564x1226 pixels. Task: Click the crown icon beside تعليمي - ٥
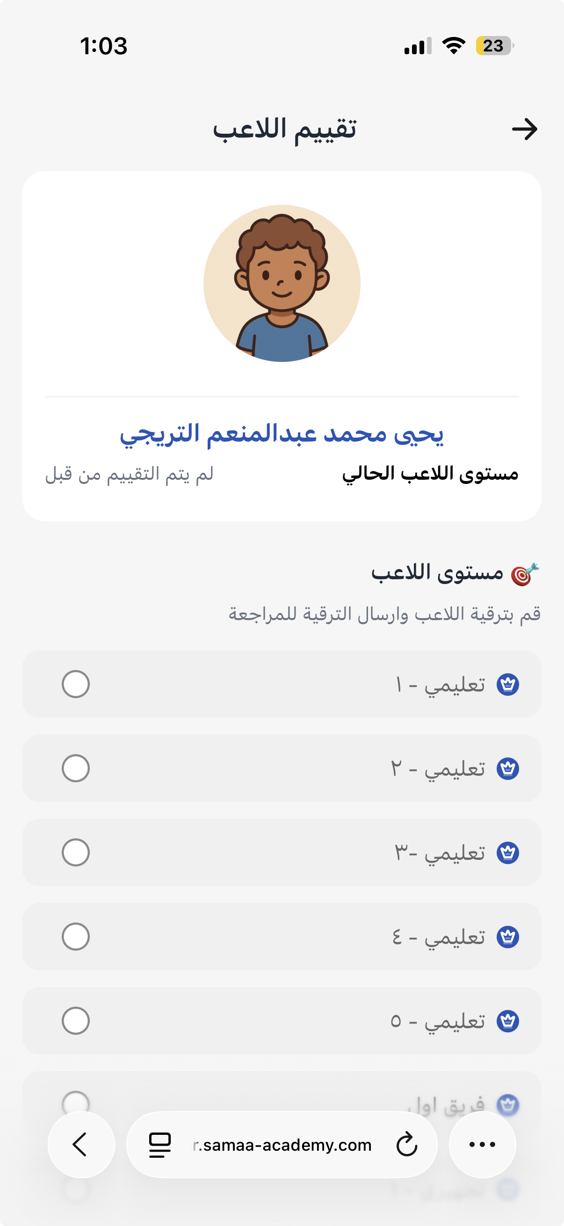point(507,1021)
